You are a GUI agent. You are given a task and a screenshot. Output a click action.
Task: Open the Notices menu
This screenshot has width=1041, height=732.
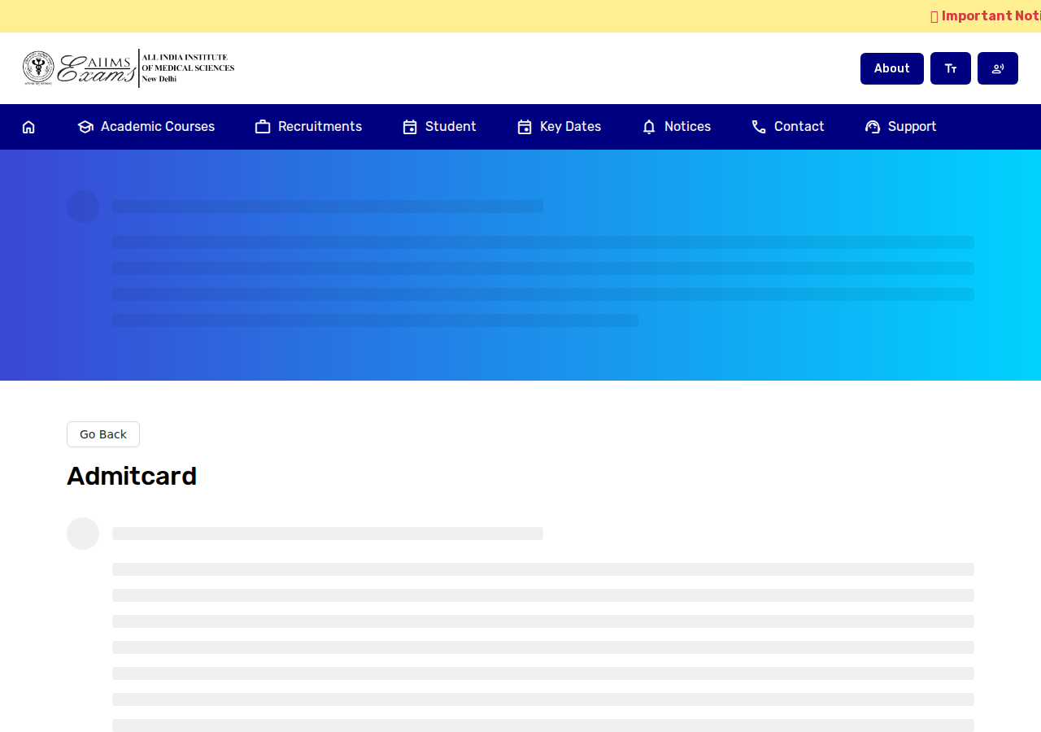tap(676, 127)
